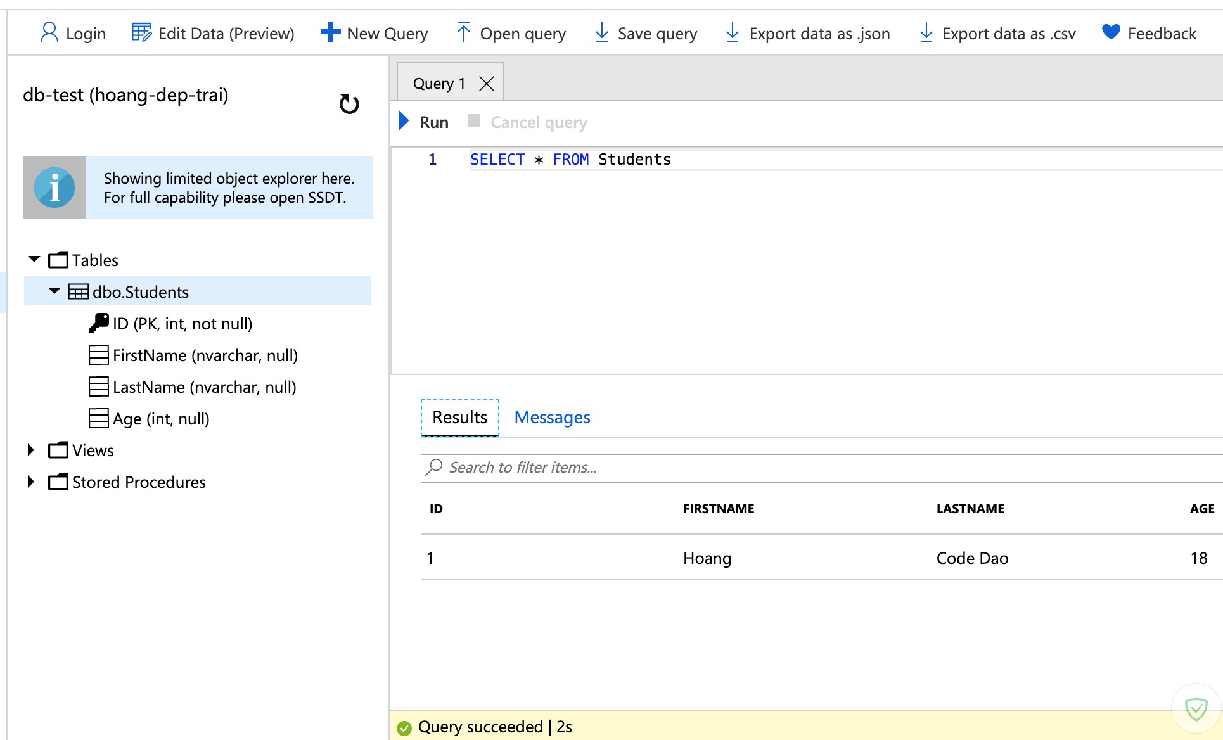1223x740 pixels.
Task: Expand the Views folder
Action: point(31,450)
